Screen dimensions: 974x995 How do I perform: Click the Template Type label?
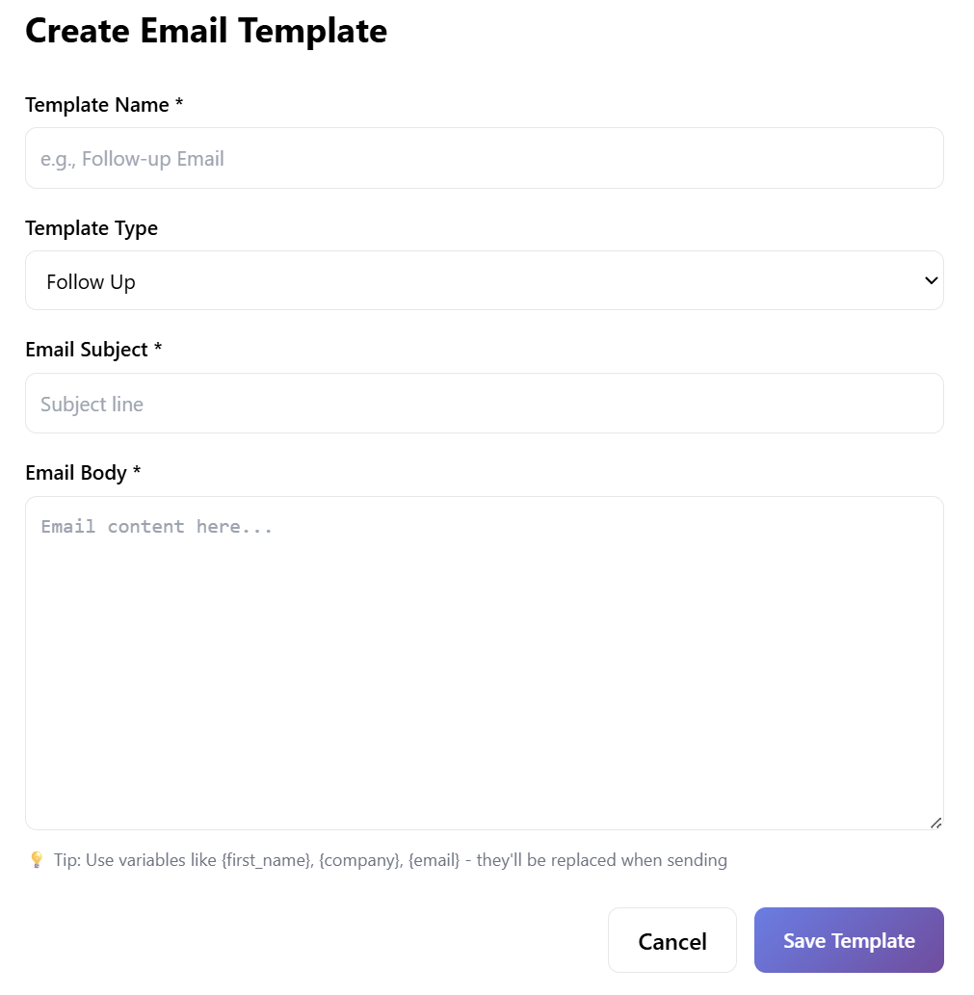92,228
